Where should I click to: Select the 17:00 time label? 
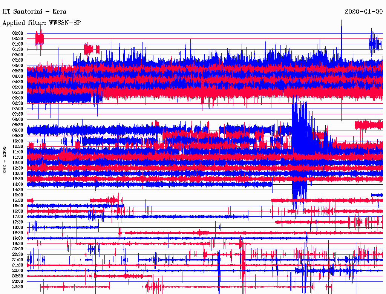[x=18, y=216]
